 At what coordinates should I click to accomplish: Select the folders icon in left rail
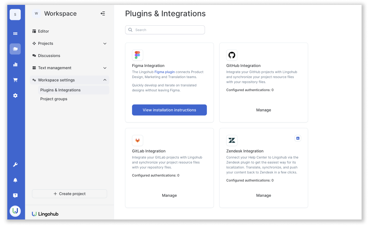[x=15, y=49]
